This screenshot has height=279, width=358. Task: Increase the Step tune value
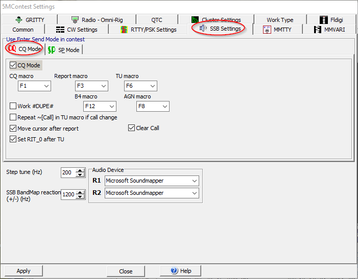coord(80,171)
